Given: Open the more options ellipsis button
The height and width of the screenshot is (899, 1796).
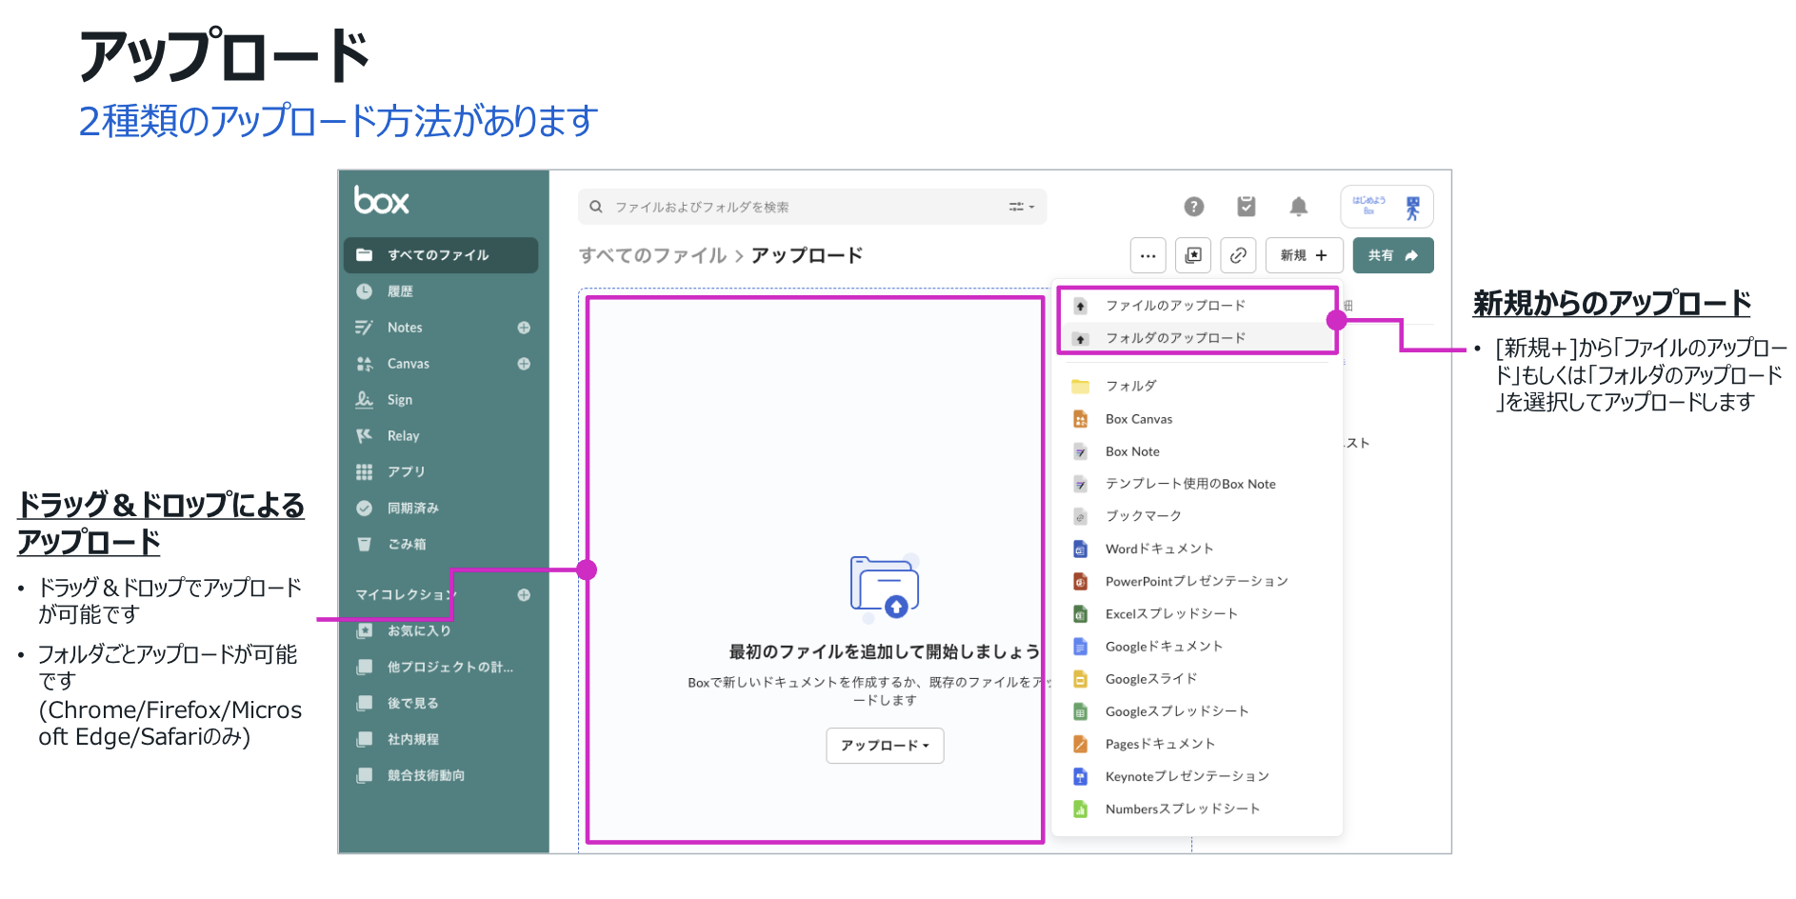Looking at the screenshot, I should coord(1147,255).
